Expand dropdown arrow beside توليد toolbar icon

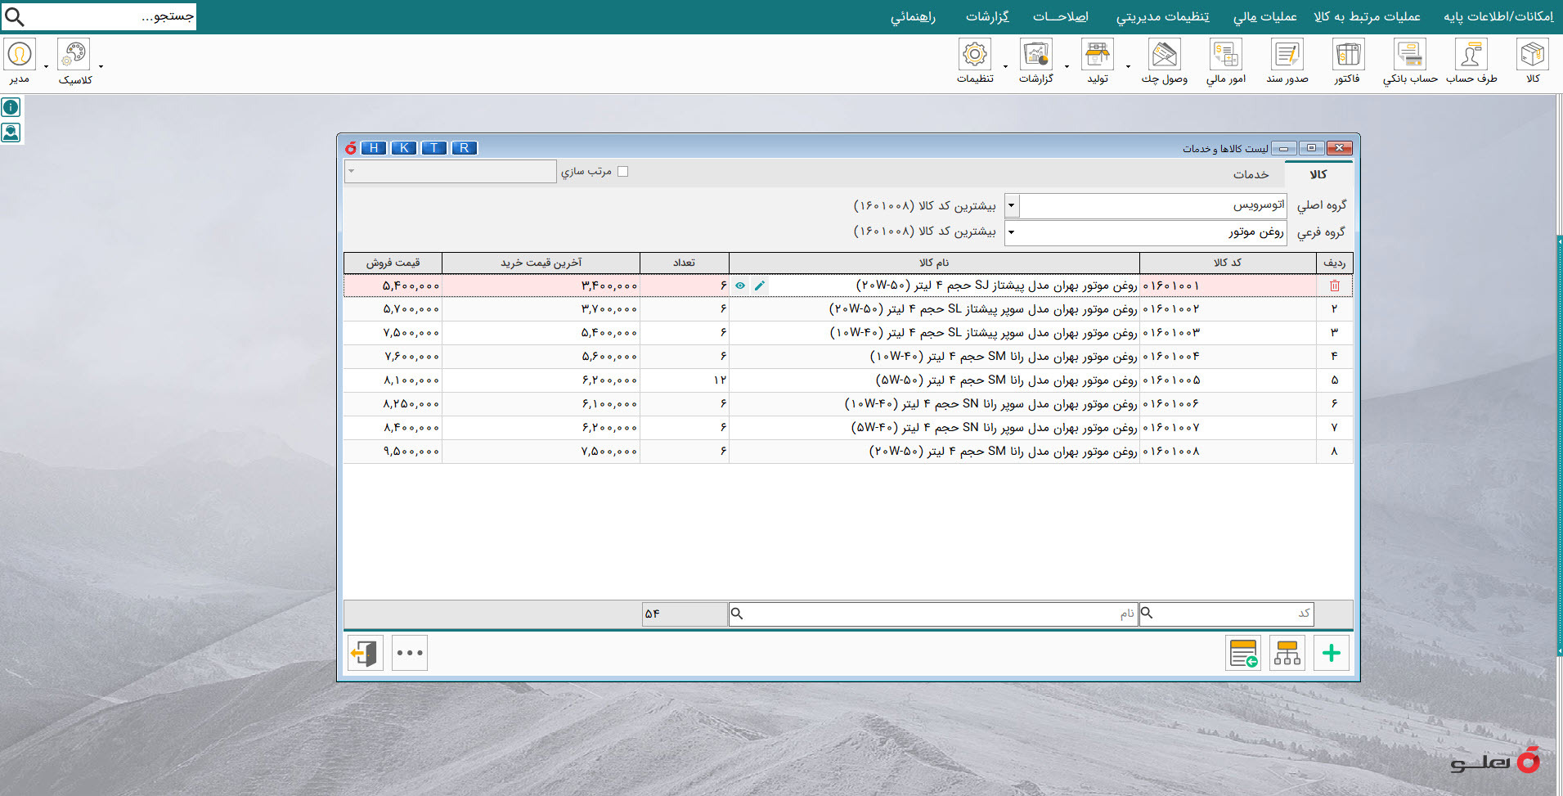[x=1067, y=66]
